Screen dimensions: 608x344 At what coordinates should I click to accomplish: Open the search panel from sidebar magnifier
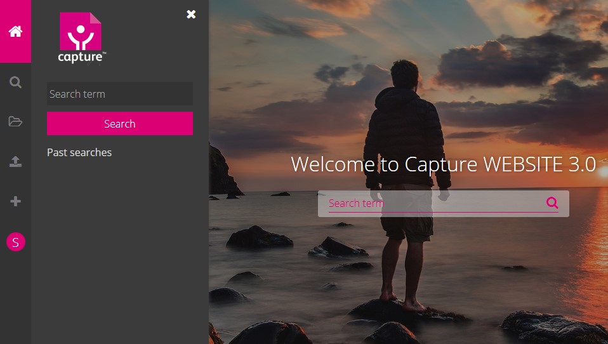pos(15,82)
